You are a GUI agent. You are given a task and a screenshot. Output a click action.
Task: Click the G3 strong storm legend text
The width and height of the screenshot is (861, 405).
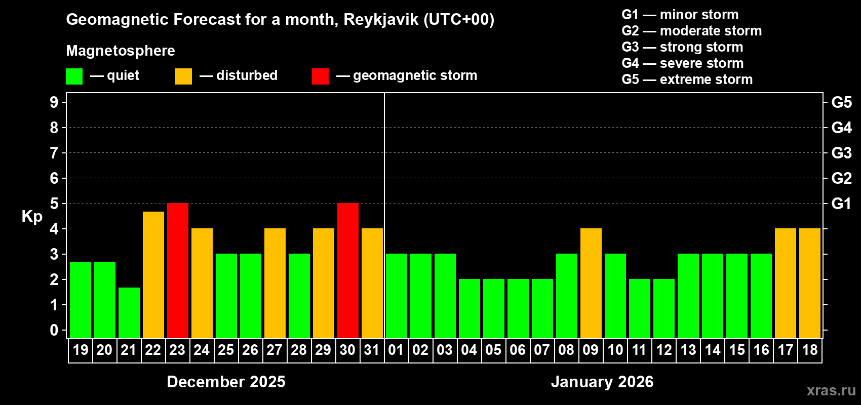click(682, 47)
